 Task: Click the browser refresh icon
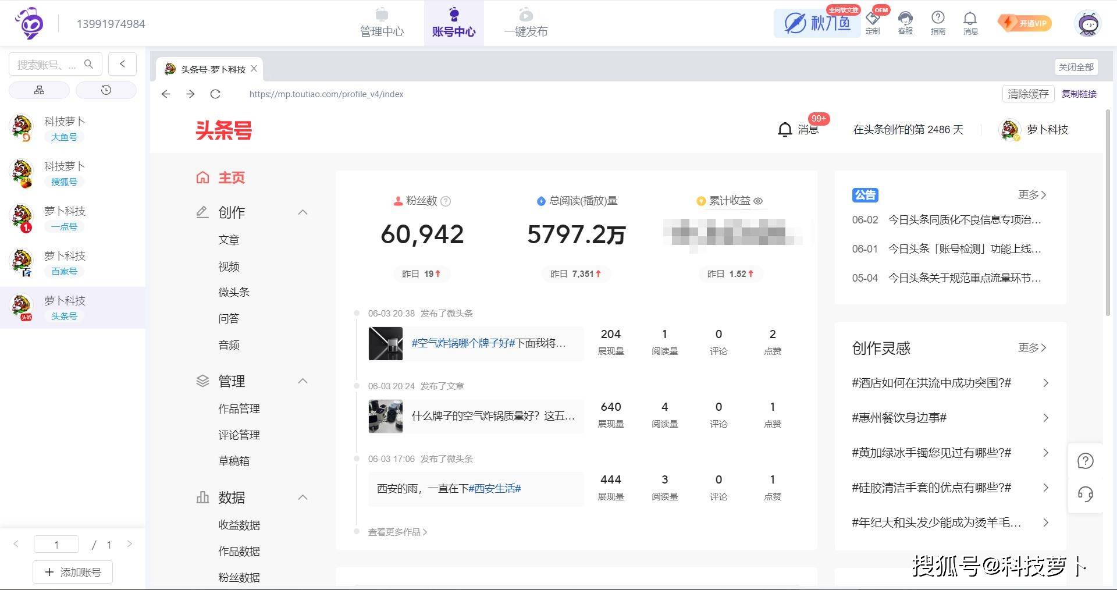coord(215,94)
